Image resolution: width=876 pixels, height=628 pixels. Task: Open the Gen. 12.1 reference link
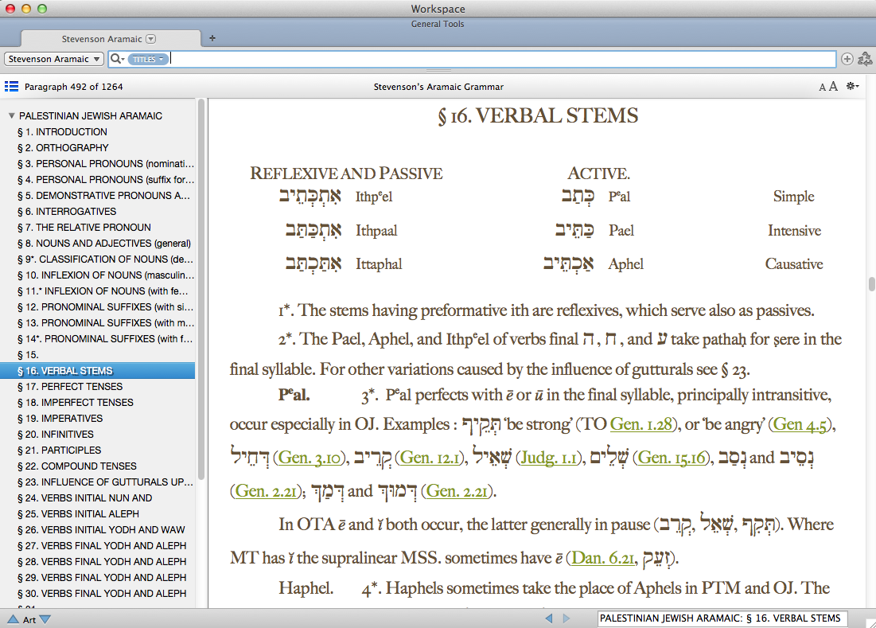click(430, 458)
